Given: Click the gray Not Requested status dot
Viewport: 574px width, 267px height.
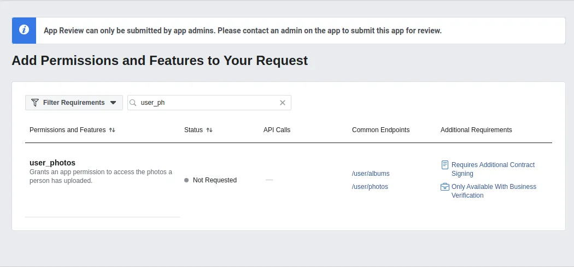Looking at the screenshot, I should pos(186,180).
